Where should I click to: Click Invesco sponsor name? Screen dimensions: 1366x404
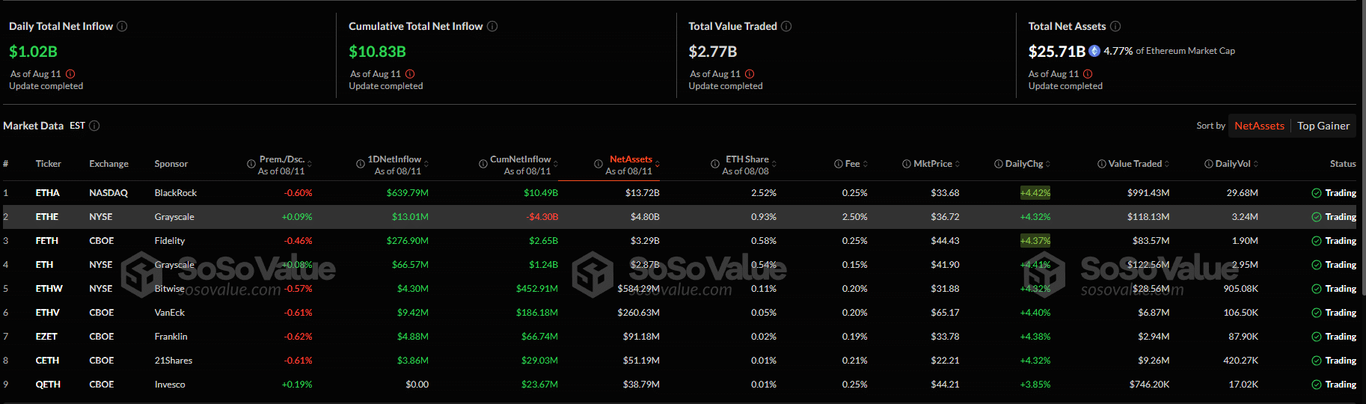[x=170, y=385]
